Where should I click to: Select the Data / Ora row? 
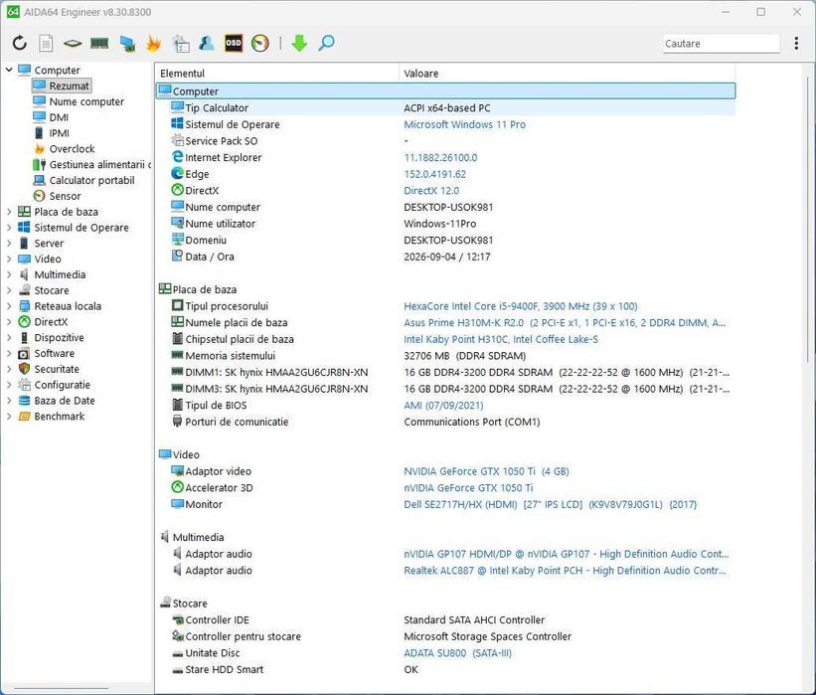point(445,257)
